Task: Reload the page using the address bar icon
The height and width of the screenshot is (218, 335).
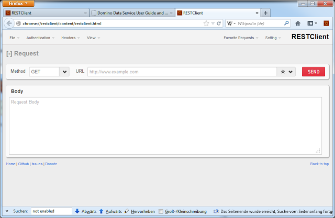Action: [x=219, y=24]
